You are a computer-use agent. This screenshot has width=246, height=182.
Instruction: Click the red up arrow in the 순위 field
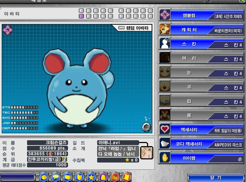coord(51,154)
